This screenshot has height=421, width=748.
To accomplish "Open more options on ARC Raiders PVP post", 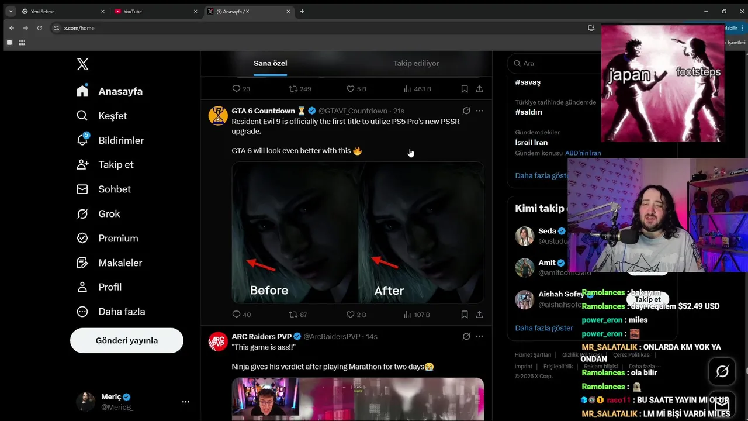I will pyautogui.click(x=479, y=336).
